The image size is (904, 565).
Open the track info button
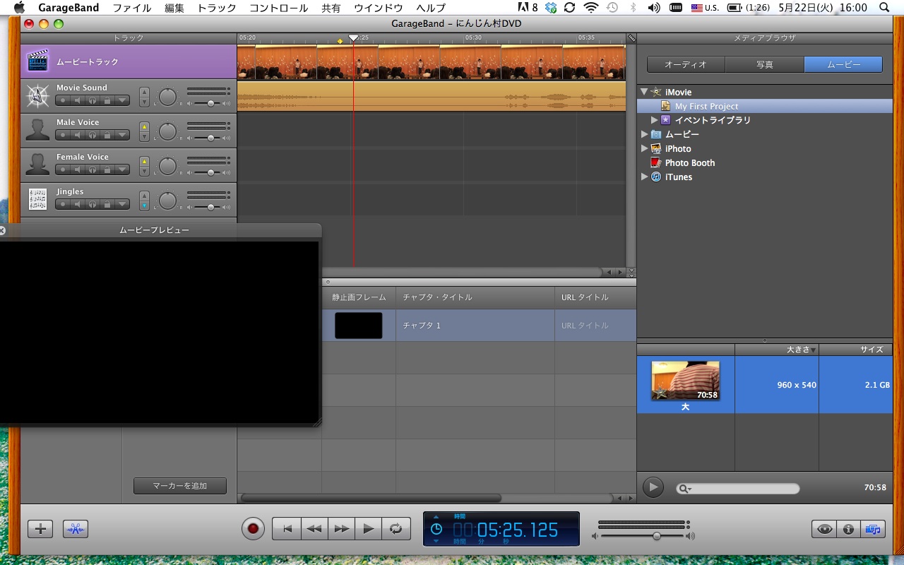click(848, 528)
